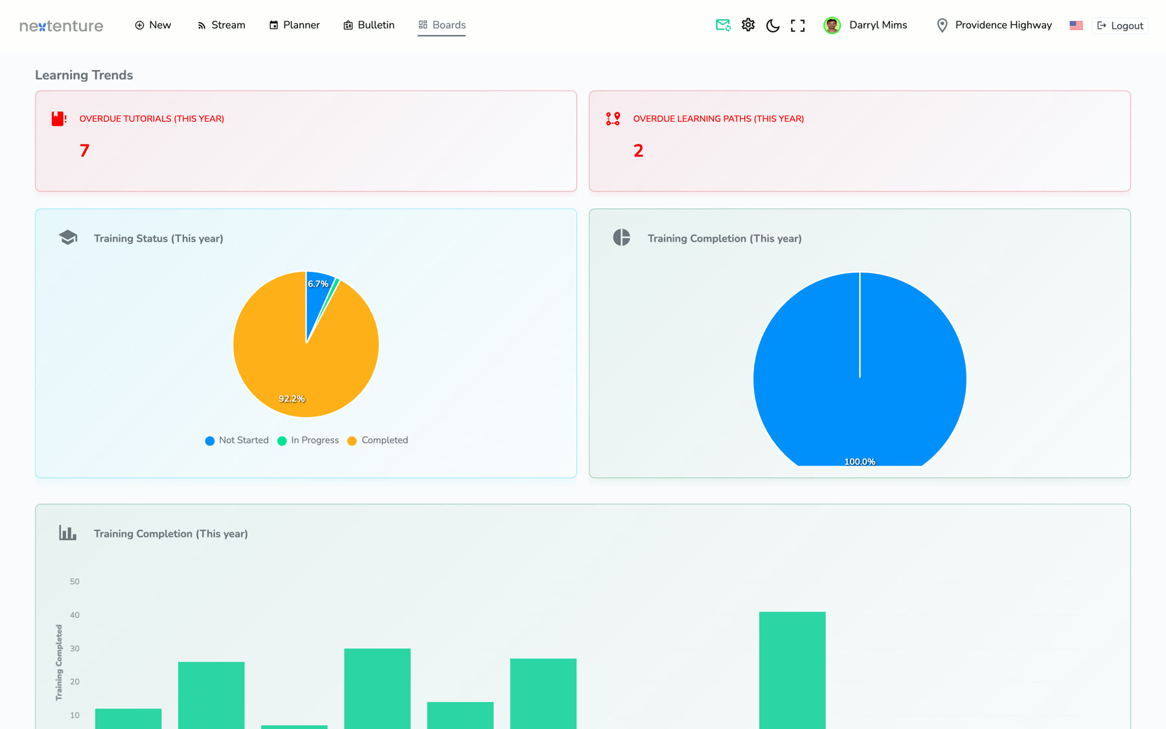This screenshot has height=729, width=1166.
Task: Switch to the Boards tab
Action: click(x=442, y=25)
